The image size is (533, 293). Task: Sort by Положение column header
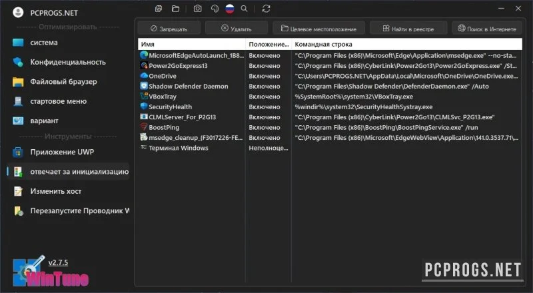click(268, 44)
